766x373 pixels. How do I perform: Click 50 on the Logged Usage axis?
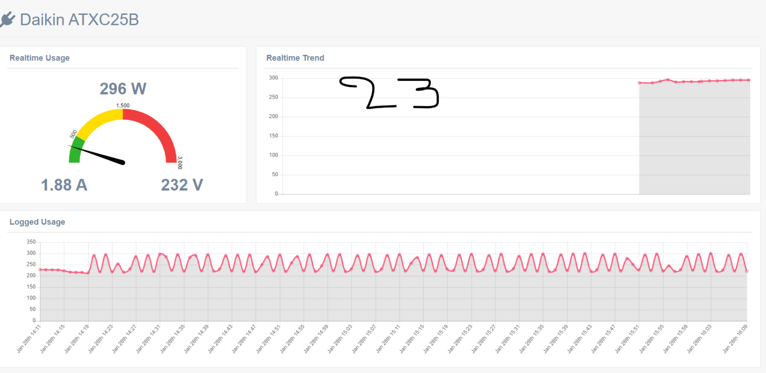click(33, 309)
